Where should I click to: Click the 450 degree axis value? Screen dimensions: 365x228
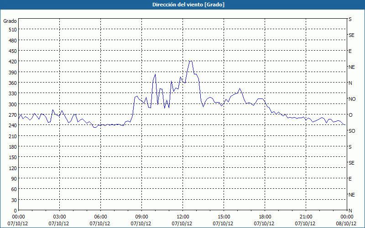(13, 51)
